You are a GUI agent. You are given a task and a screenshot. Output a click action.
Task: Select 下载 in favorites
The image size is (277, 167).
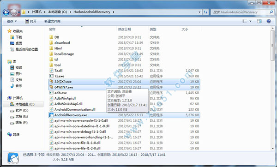(x=16, y=37)
